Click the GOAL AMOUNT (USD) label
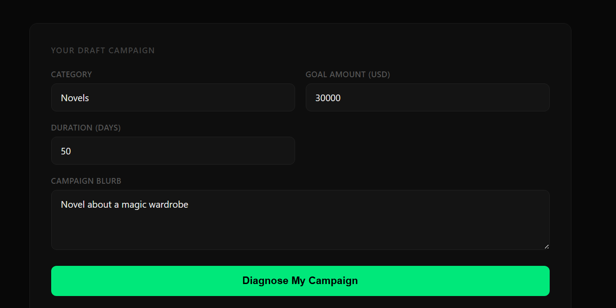The width and height of the screenshot is (616, 308). coord(348,75)
